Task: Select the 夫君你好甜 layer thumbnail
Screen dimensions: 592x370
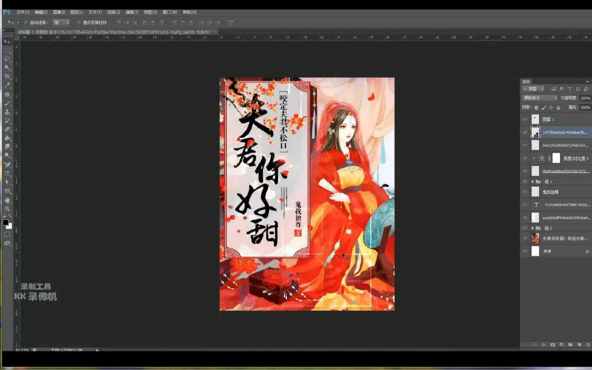Action: click(535, 238)
